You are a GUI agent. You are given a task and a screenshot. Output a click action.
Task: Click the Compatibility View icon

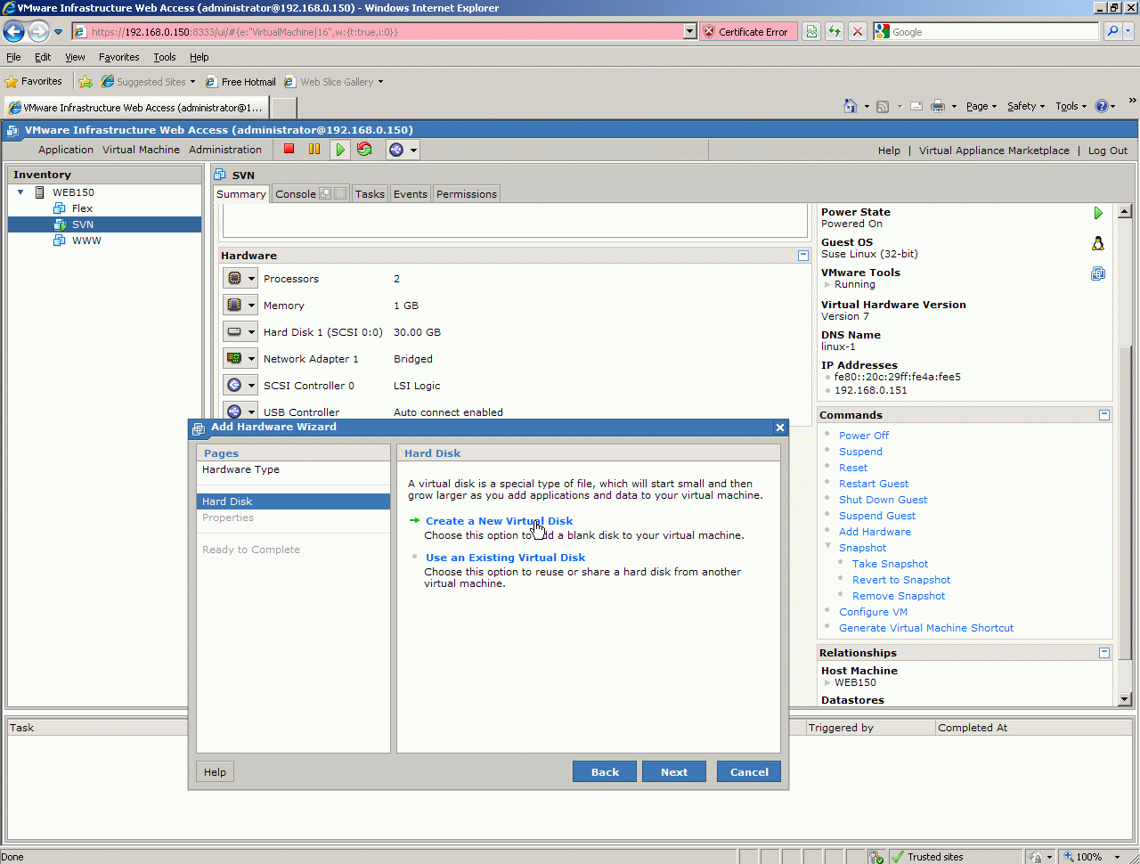coord(811,32)
